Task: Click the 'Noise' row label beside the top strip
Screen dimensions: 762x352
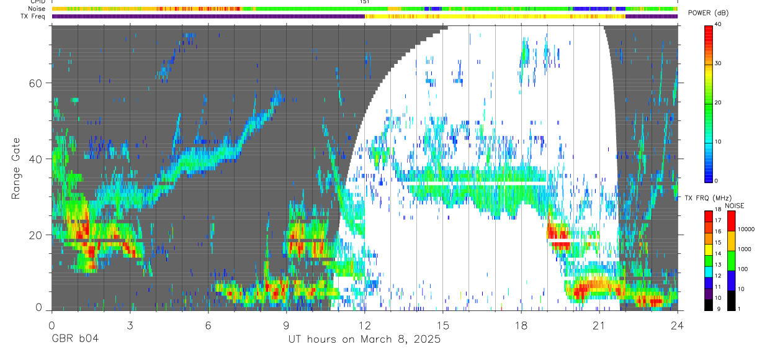Action: pyautogui.click(x=37, y=9)
